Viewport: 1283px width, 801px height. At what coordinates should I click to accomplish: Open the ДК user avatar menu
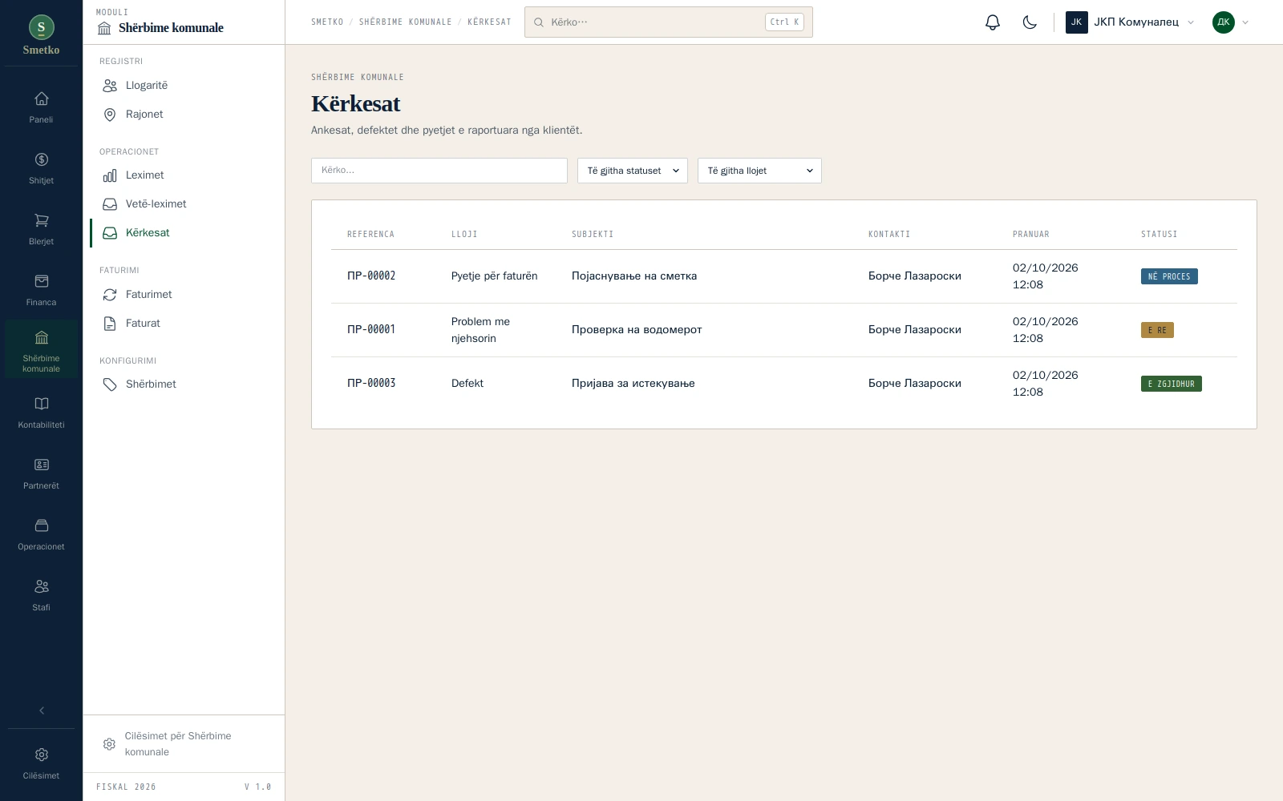tap(1231, 22)
